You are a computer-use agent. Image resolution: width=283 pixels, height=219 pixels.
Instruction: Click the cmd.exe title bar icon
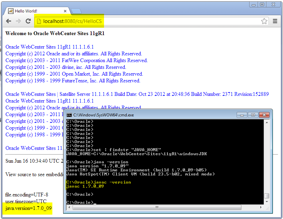(69, 115)
